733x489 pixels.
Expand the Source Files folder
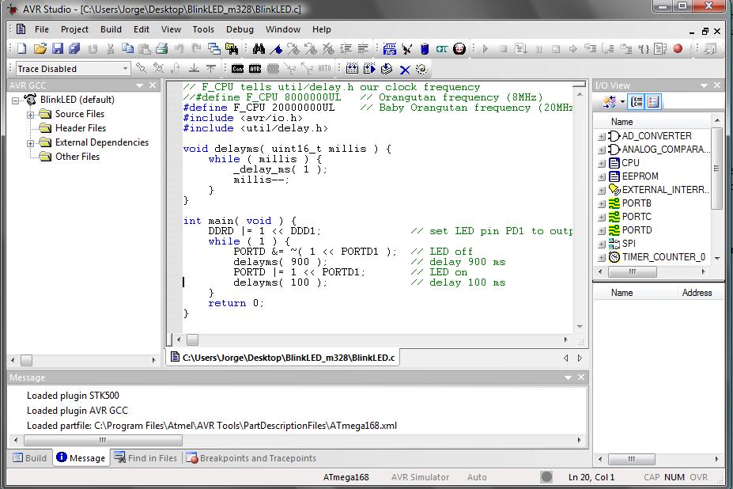[31, 115]
